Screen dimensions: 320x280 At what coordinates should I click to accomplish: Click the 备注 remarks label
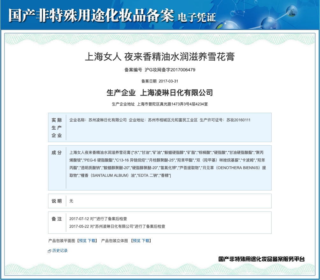pos(57,219)
